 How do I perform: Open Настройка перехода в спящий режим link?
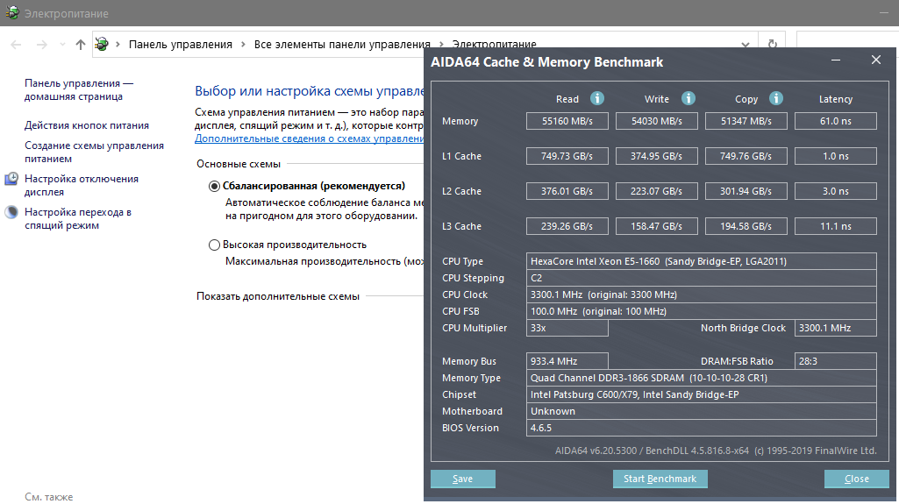(x=78, y=219)
